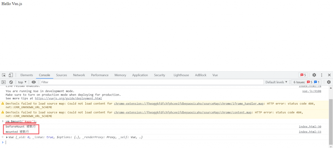Open the index.html:33 source link
The height and width of the screenshot is (148, 333).
click(310, 132)
